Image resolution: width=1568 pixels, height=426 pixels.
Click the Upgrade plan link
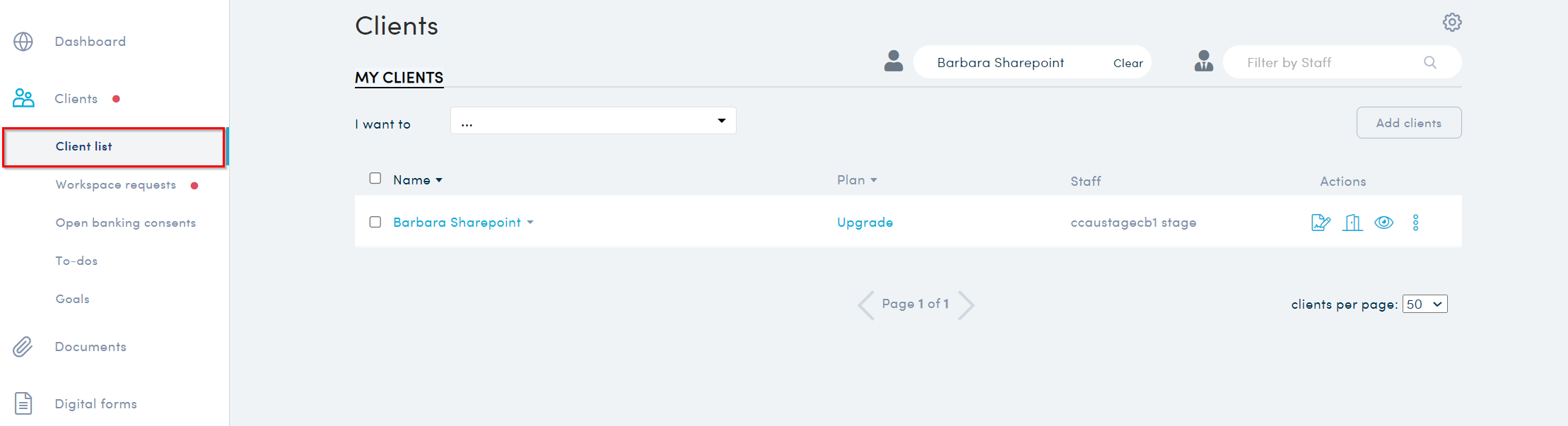865,223
